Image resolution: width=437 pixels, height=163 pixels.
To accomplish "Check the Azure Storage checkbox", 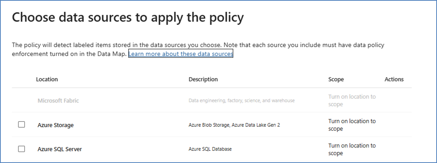I will (x=22, y=125).
